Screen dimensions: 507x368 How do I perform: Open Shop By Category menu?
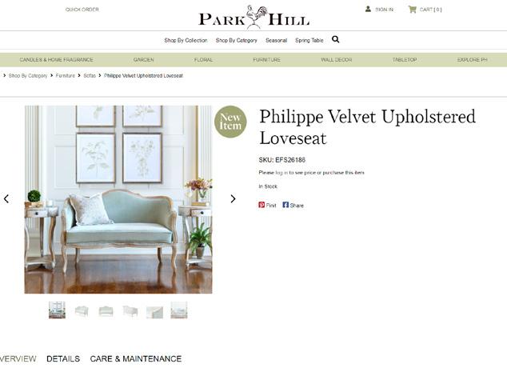[237, 41]
